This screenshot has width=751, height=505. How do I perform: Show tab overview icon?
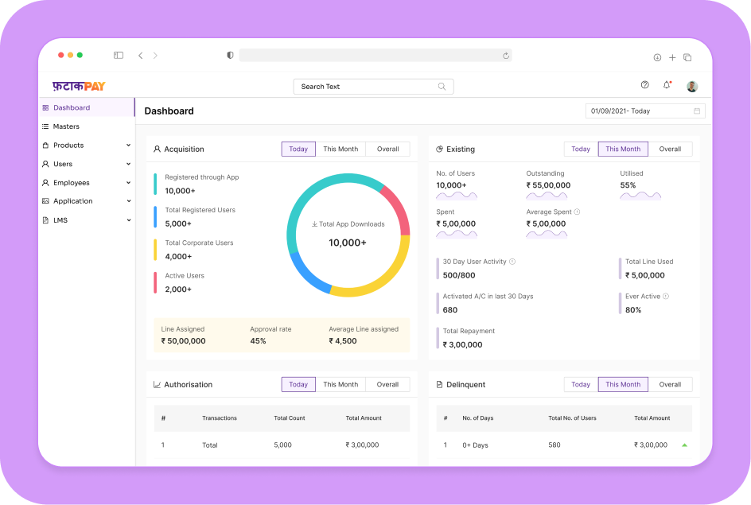click(x=687, y=57)
